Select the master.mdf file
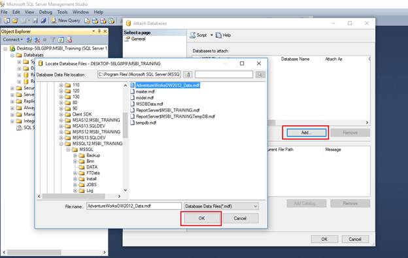The image size is (408, 258). tap(145, 91)
